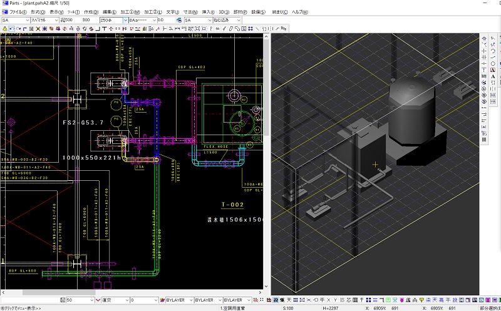Click the circled A icon in right toolbar
The width and height of the screenshot is (501, 311).
coord(484,89)
